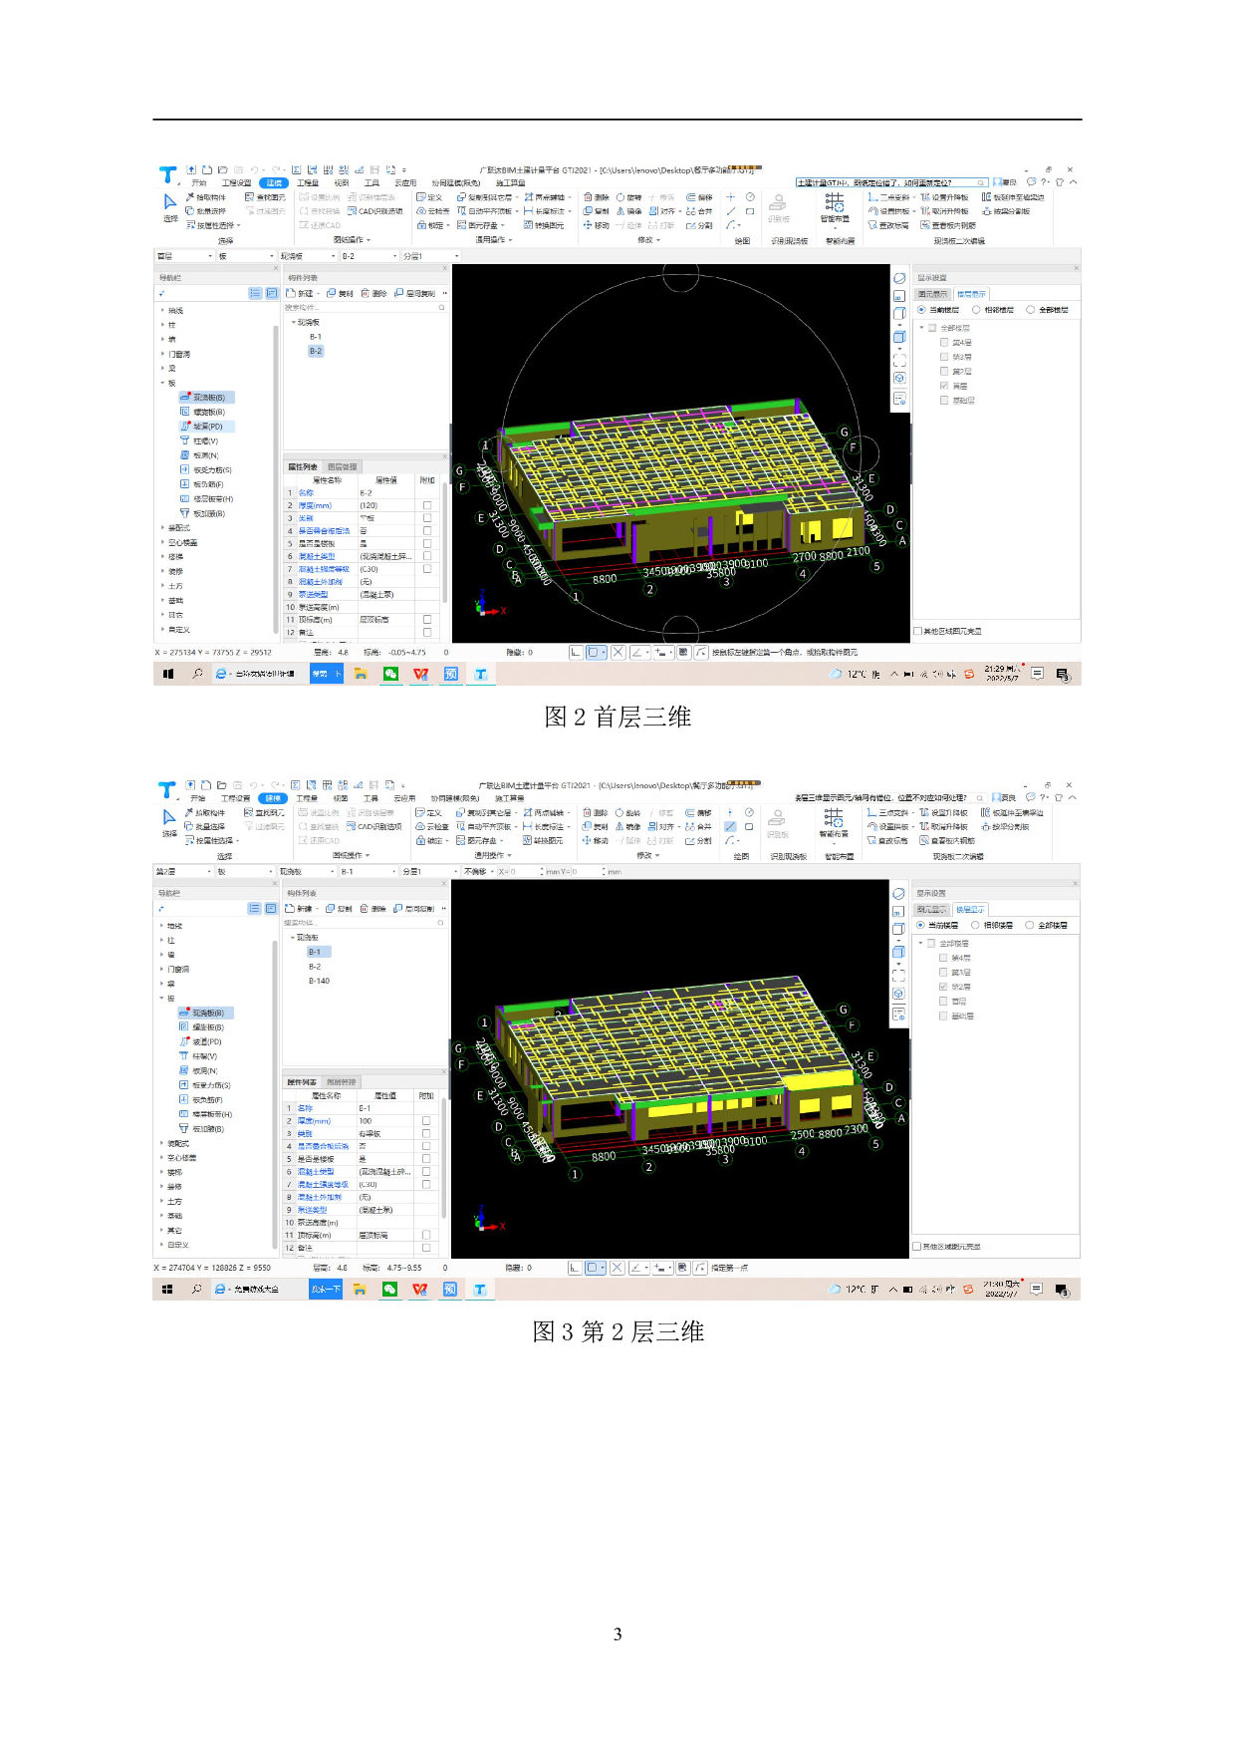Select 拾取构件 tool in the lower screenshot
The width and height of the screenshot is (1235, 1748).
point(205,813)
